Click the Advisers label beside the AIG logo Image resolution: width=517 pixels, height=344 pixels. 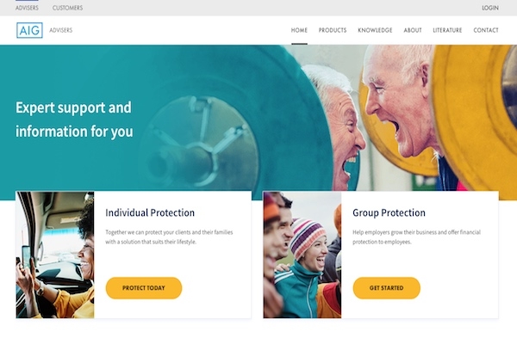point(61,30)
